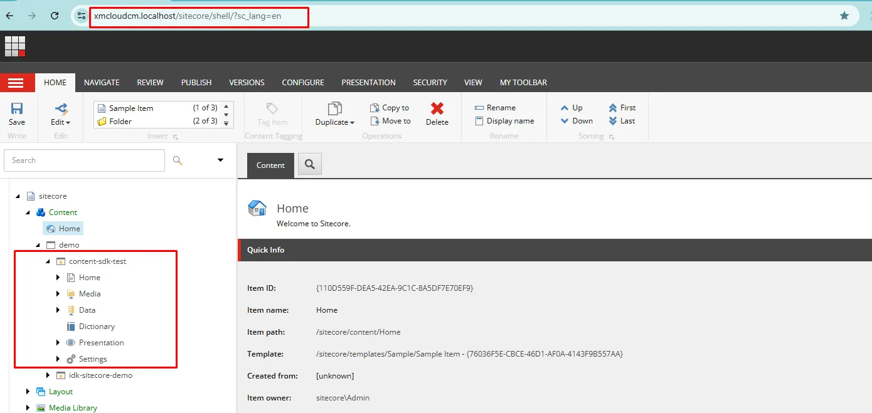Click the Save icon in ribbon
The width and height of the screenshot is (872, 413).
click(17, 109)
